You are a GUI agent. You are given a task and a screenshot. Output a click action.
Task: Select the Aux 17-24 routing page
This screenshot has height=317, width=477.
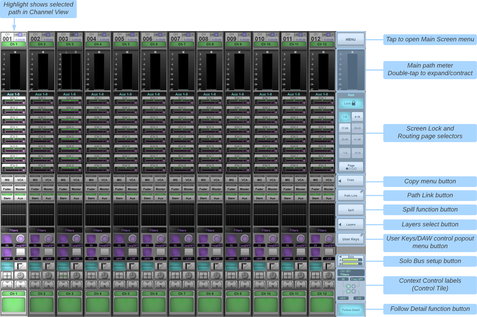(x=345, y=128)
